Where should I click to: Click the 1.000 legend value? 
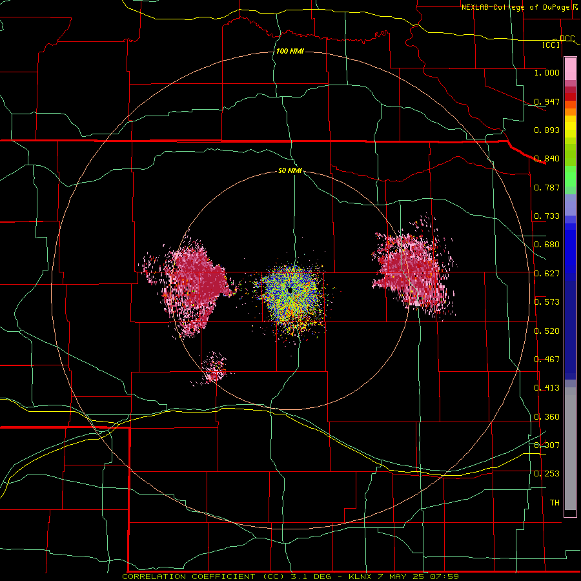coord(547,72)
